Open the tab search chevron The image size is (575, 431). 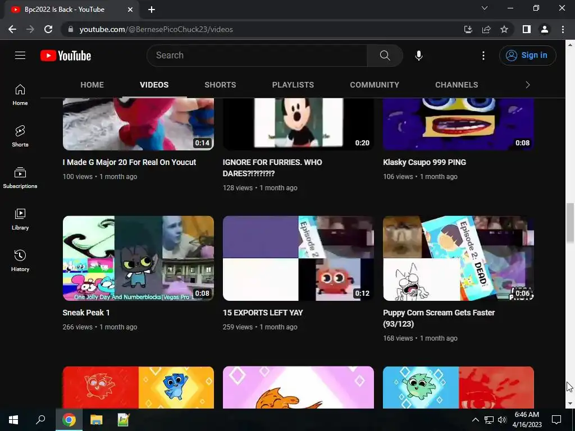(485, 8)
